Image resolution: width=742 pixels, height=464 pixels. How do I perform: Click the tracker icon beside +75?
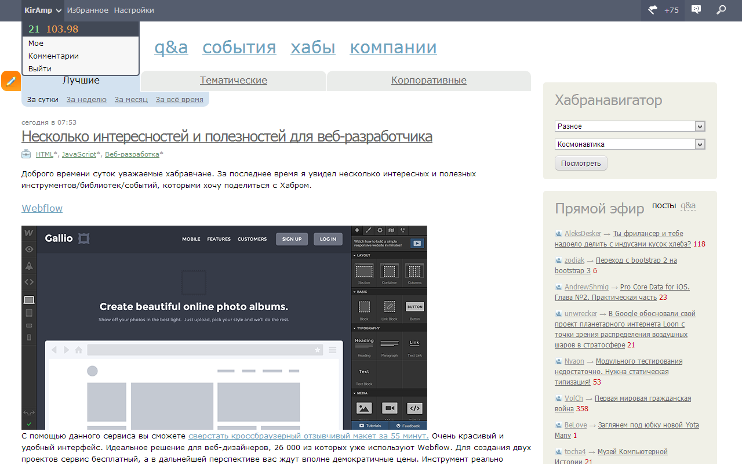[x=653, y=10]
